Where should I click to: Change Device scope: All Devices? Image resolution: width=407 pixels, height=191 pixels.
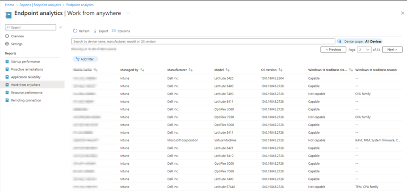360,42
